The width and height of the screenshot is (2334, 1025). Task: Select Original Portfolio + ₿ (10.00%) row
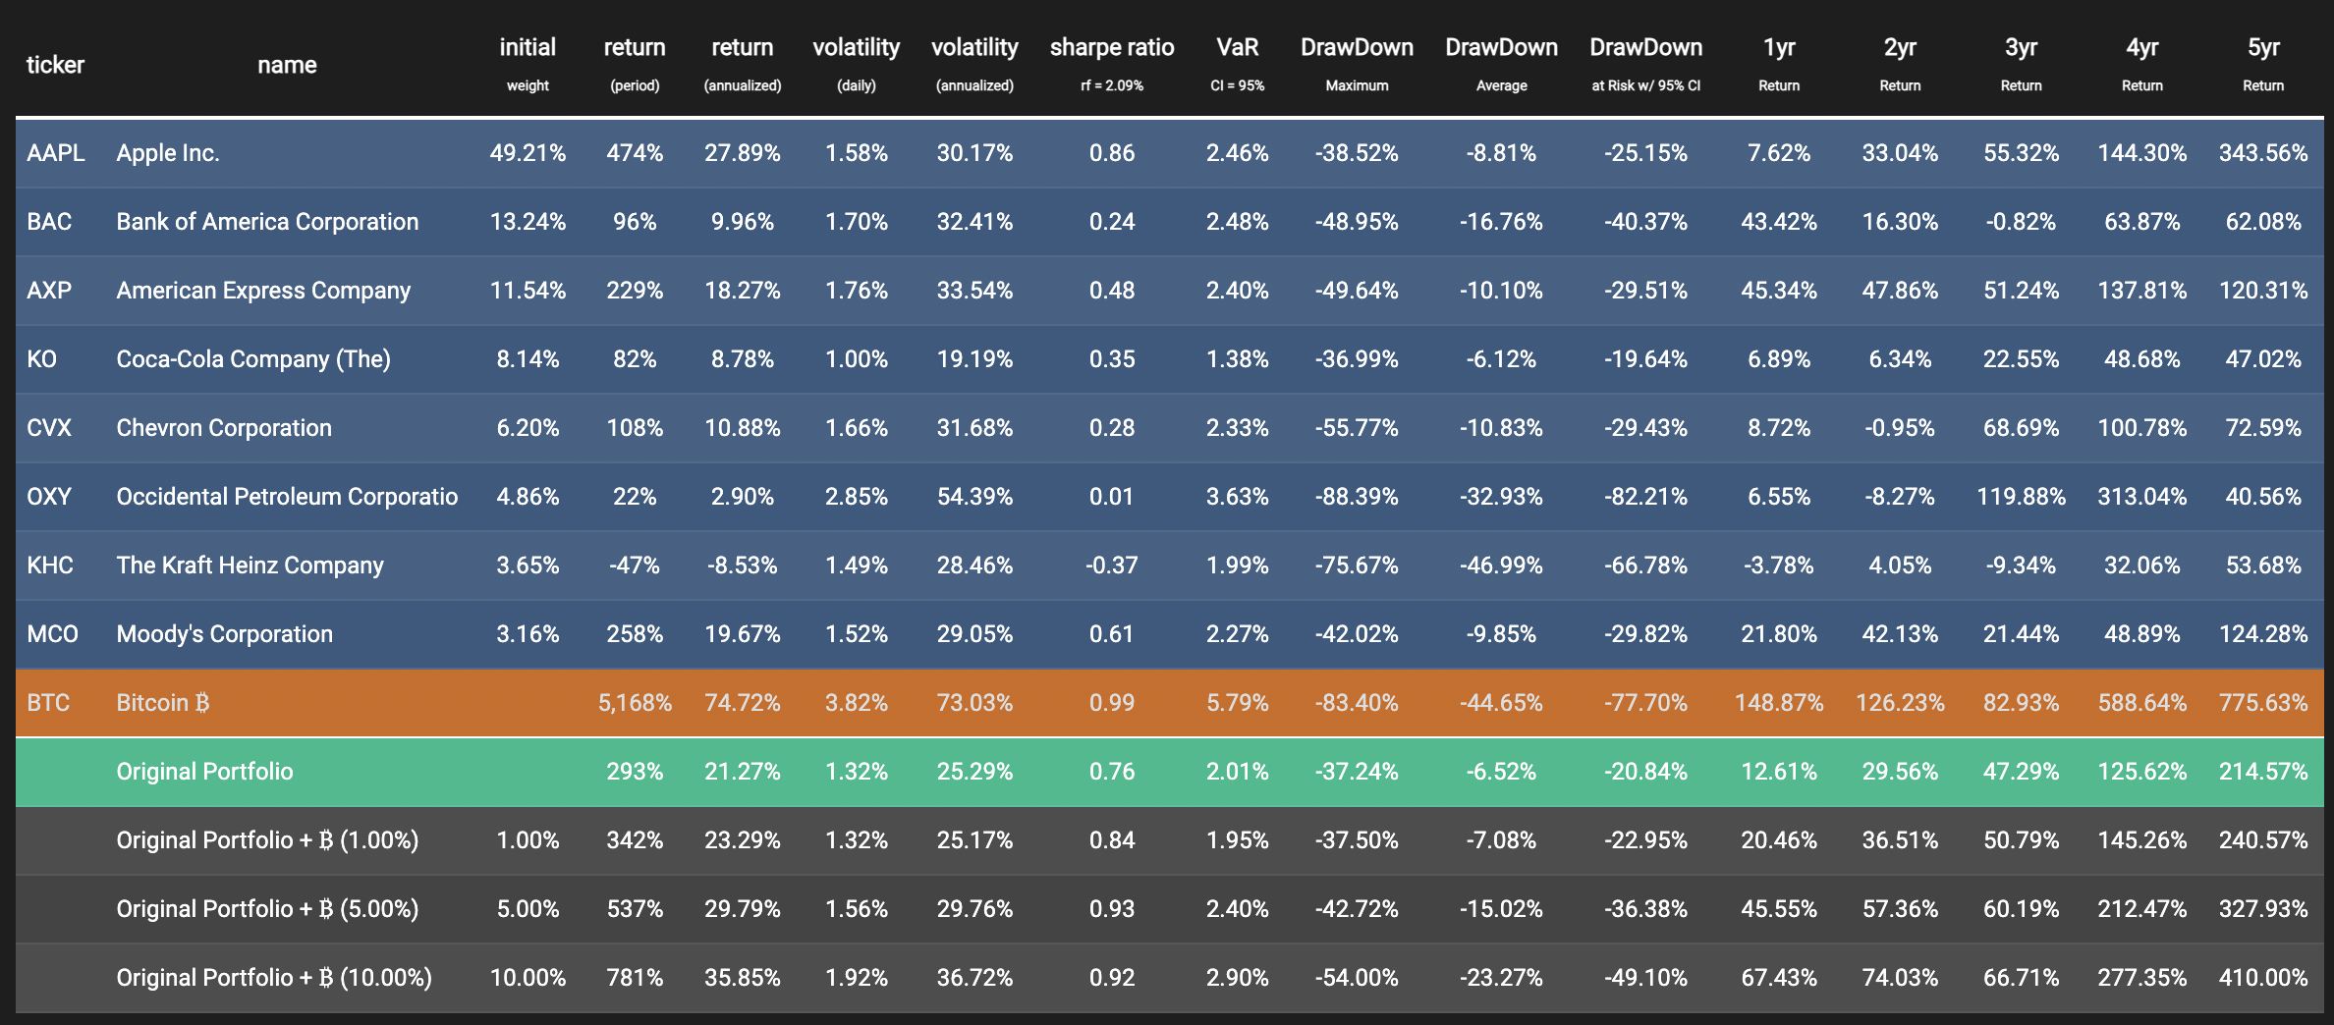[1170, 978]
